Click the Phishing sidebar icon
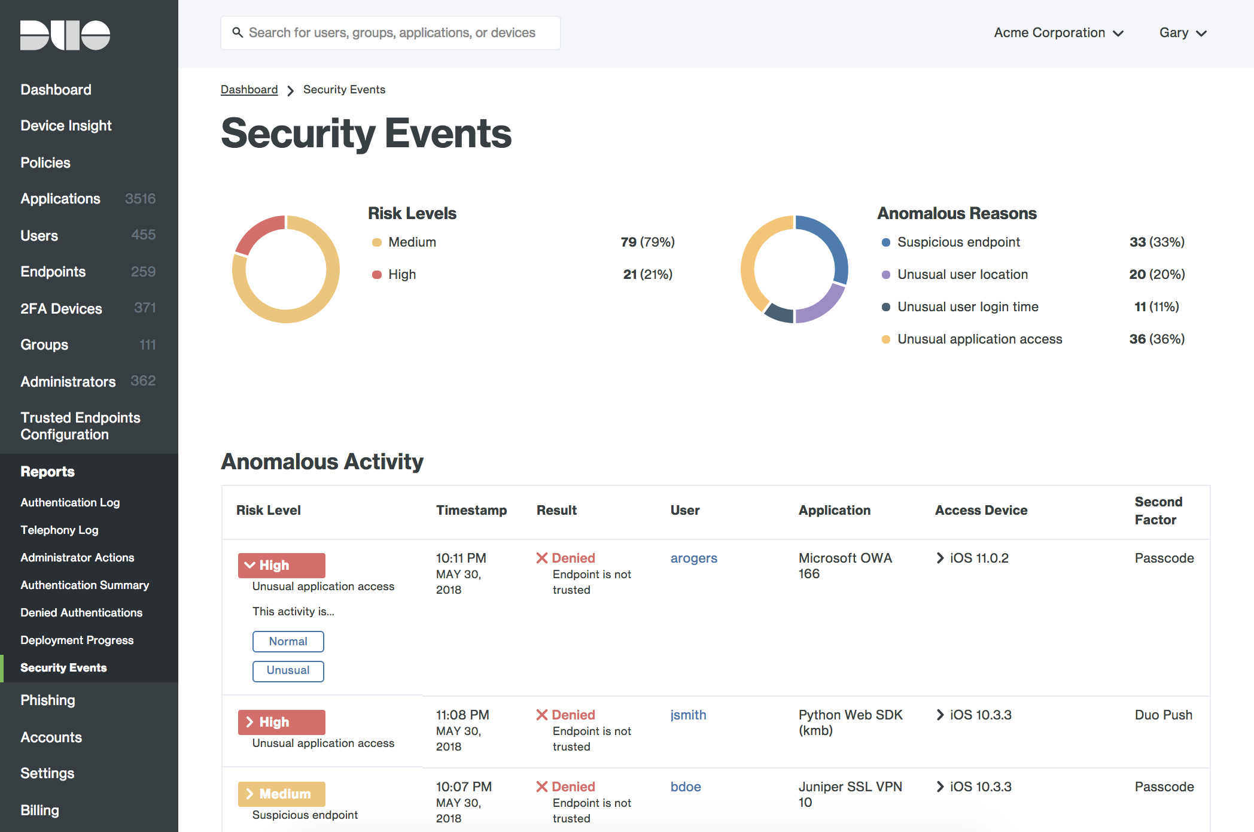The image size is (1254, 832). tap(48, 700)
